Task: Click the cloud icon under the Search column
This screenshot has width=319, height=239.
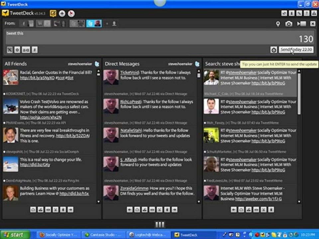Action: click(241, 209)
